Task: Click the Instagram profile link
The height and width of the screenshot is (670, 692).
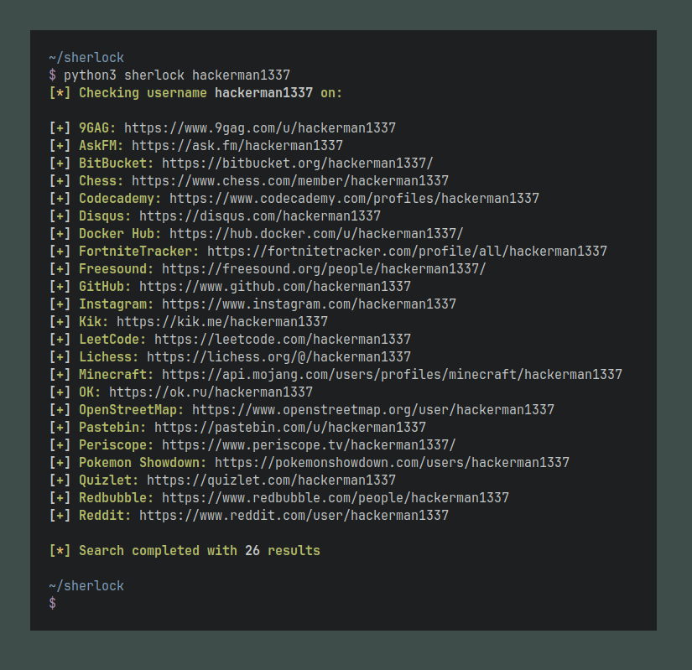Action: pos(309,304)
